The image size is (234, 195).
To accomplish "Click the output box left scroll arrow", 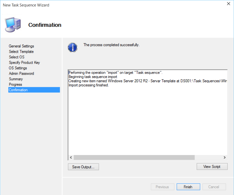I will [71, 157].
